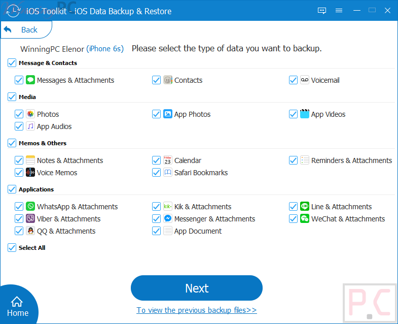The width and height of the screenshot is (398, 324).
Task: Uncheck the Media category checkbox
Action: coord(12,97)
